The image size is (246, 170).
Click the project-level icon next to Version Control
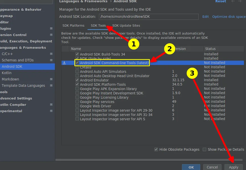click(x=51, y=35)
